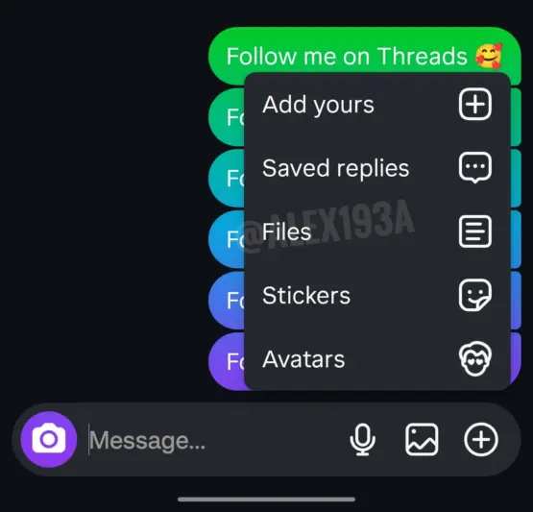Select the Add yours menu entry
The image size is (533, 512).
pyautogui.click(x=377, y=104)
